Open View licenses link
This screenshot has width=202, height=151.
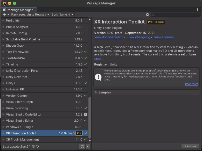(164, 37)
